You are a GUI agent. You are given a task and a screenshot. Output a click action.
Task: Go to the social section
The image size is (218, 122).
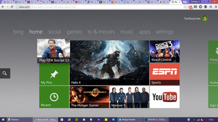54,32
